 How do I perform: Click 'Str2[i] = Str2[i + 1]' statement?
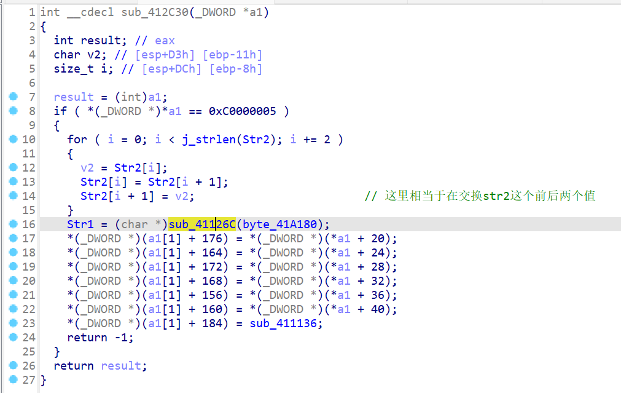(154, 183)
